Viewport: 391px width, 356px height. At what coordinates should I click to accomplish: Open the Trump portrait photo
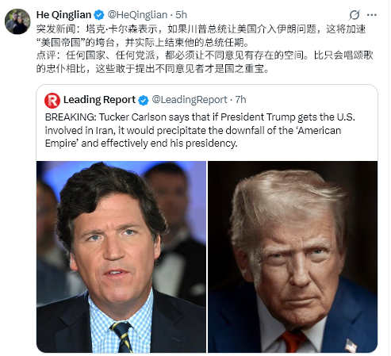click(x=293, y=257)
